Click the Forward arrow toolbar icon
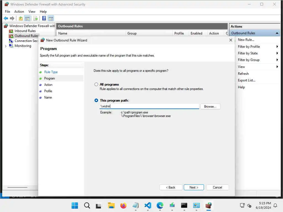This screenshot has width=283, height=212. click(12, 18)
